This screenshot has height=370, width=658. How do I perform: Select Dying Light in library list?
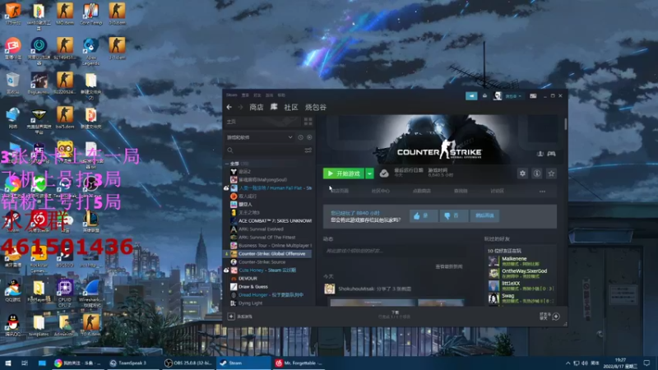pos(251,303)
